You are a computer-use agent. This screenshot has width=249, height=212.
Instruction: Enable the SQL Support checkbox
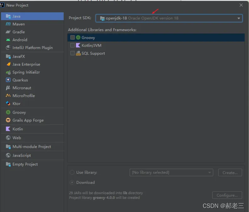pos(72,53)
